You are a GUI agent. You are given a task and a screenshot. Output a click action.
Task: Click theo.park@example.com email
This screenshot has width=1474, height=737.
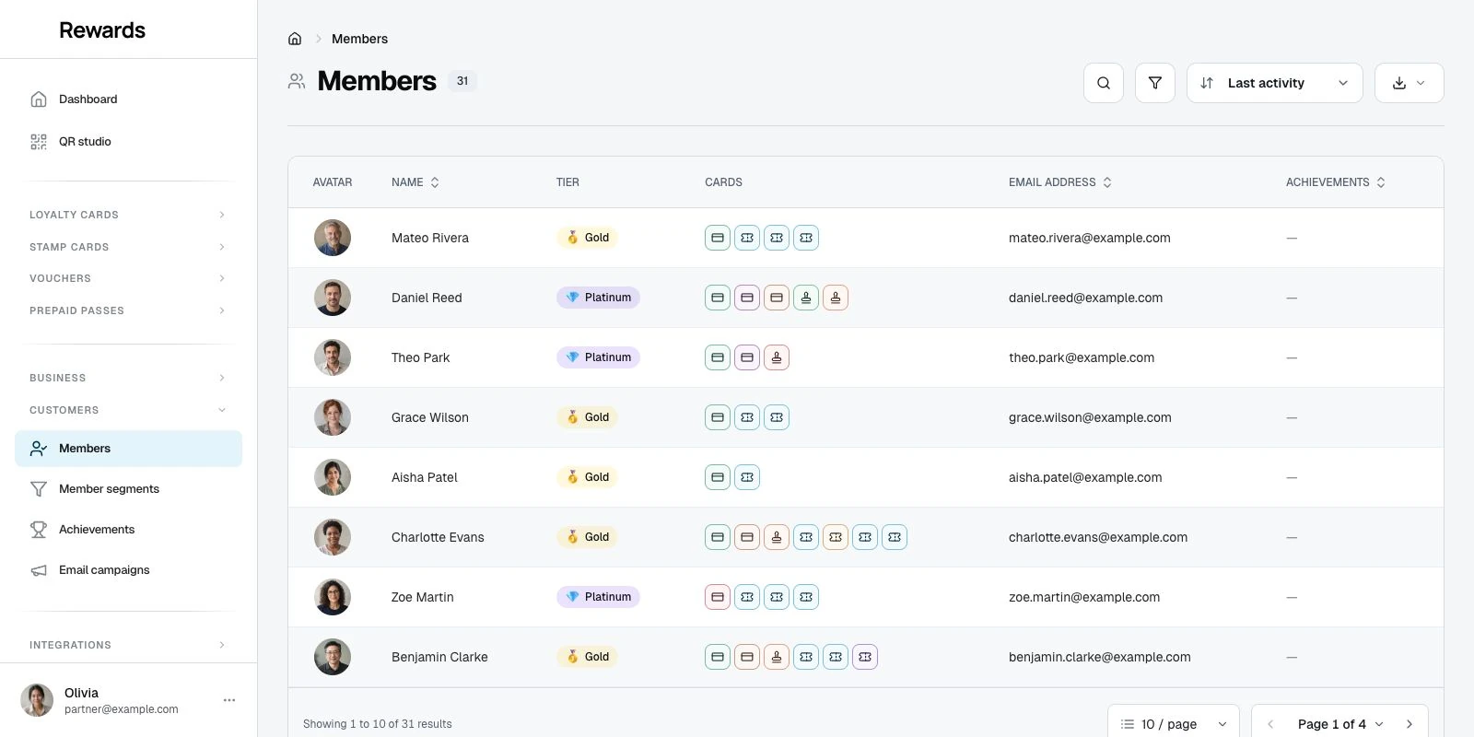click(1082, 357)
